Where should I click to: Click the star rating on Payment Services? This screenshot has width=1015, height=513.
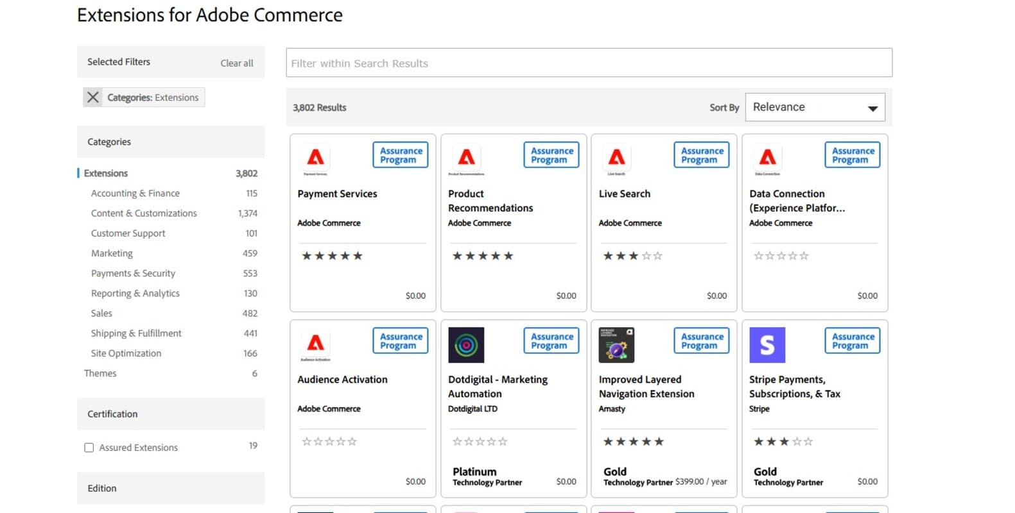(332, 256)
